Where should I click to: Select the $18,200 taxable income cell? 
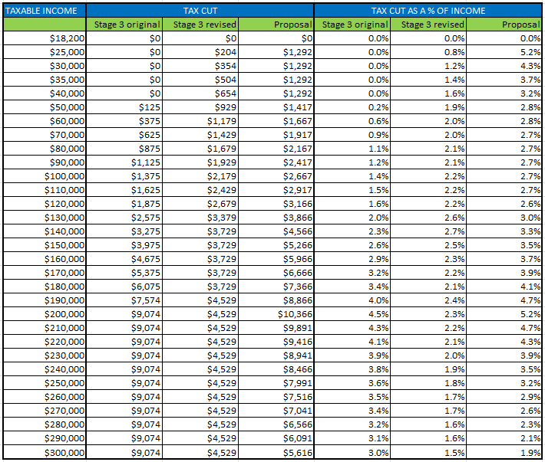(44, 38)
